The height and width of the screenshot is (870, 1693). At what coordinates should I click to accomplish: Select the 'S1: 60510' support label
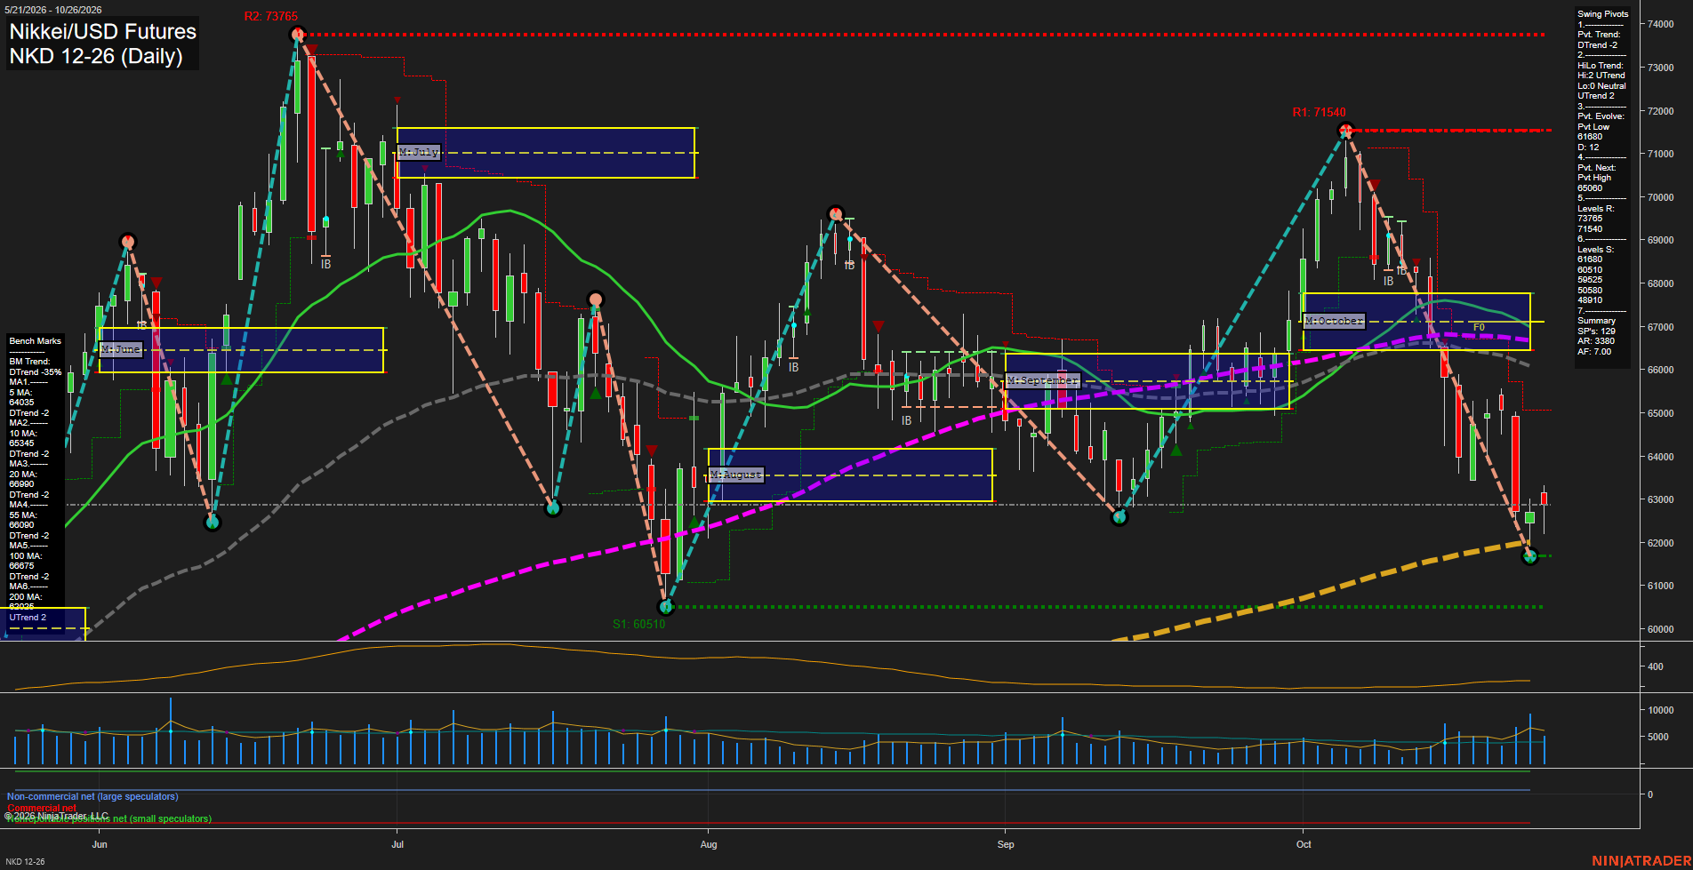point(638,624)
